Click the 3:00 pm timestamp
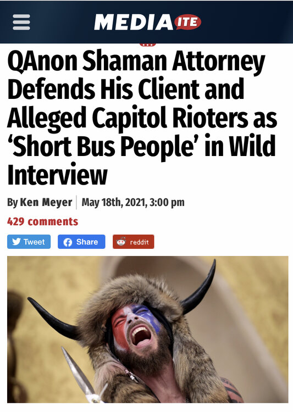Screen dimensions: 293x412 tap(167, 202)
